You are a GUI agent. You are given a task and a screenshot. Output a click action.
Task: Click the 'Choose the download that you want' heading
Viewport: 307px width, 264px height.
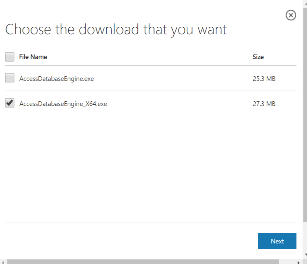pyautogui.click(x=116, y=29)
